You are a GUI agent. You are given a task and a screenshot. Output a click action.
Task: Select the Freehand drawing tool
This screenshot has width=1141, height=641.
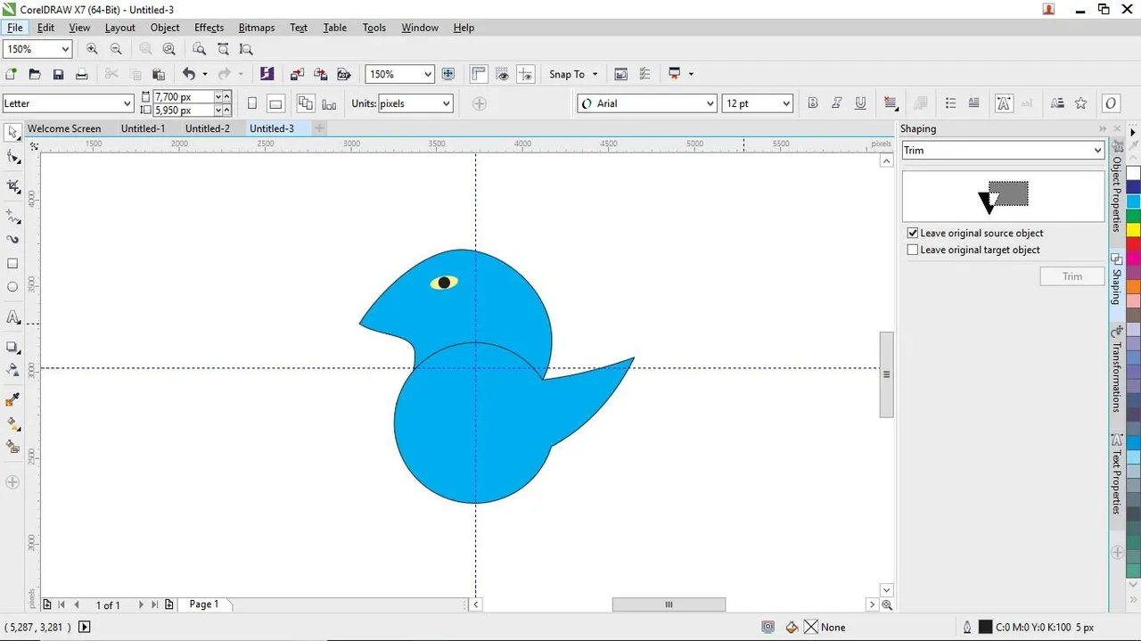(12, 217)
